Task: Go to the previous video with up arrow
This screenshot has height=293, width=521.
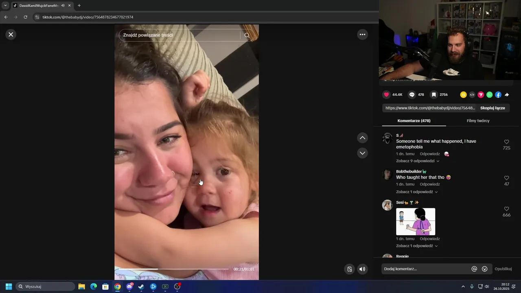Action: [362, 138]
